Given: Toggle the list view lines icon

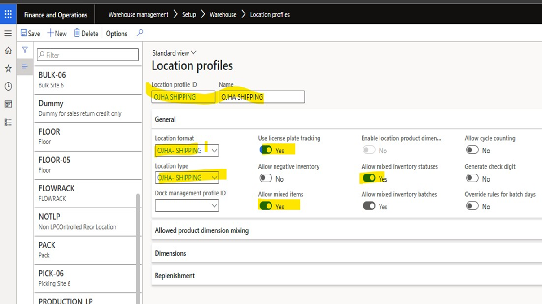Looking at the screenshot, I should [25, 66].
